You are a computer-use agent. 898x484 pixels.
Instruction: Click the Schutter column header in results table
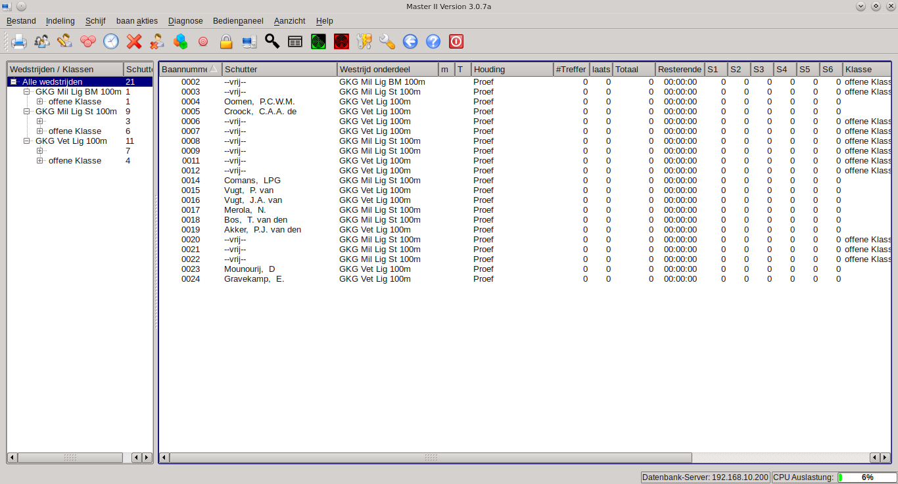[x=279, y=69]
